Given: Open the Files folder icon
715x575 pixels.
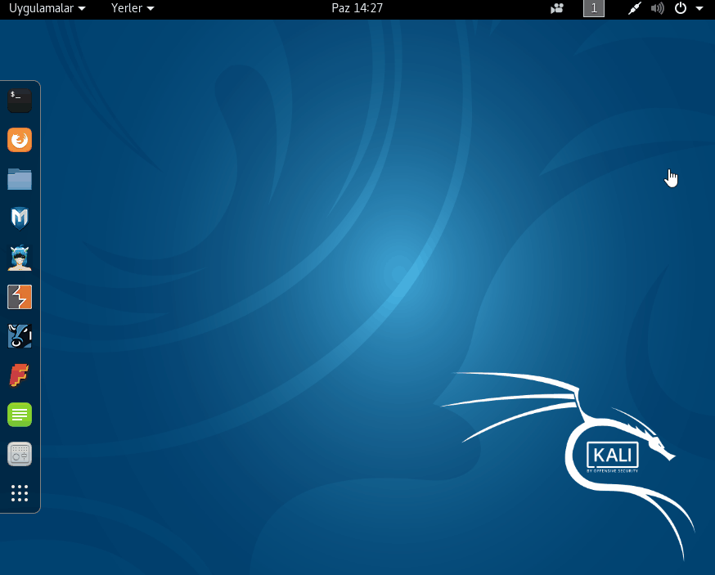Looking at the screenshot, I should pyautogui.click(x=20, y=179).
